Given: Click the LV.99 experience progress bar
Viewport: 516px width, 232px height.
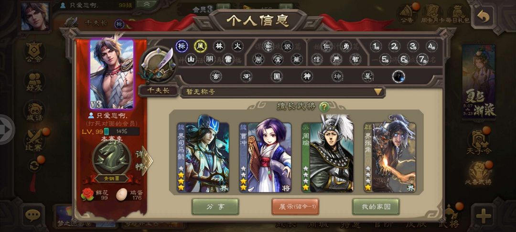Looking at the screenshot, I should [x=122, y=131].
